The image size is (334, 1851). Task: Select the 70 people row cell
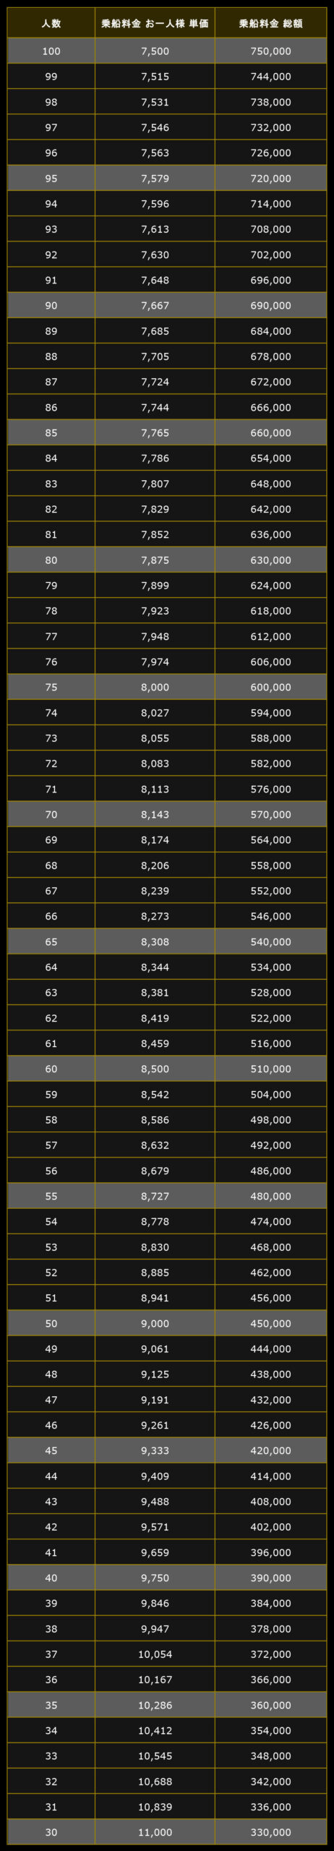coord(51,815)
